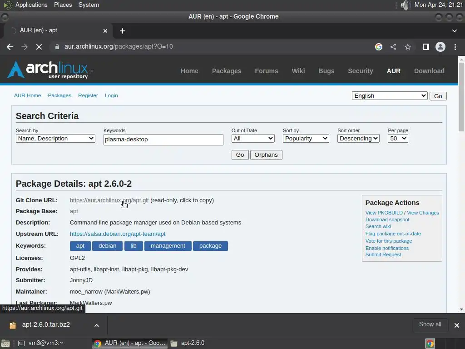Click the Packages sub-navigation link
The image size is (465, 349).
[x=59, y=95]
